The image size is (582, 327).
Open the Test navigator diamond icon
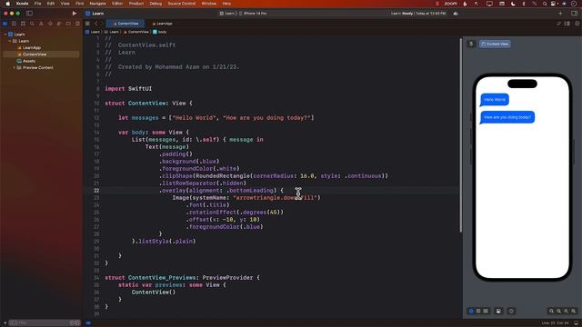click(50, 24)
